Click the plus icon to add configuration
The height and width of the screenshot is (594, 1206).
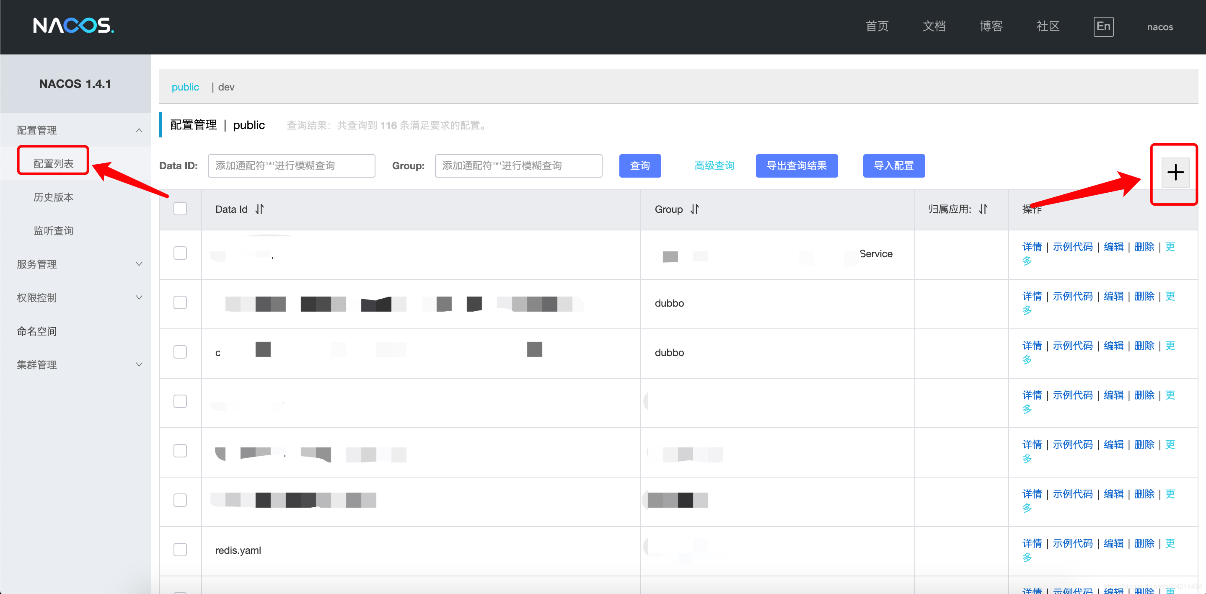(1175, 173)
